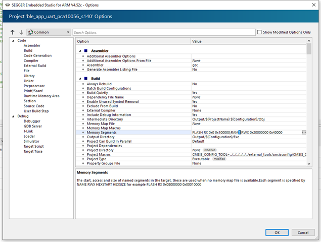Select Section category
This screenshot has width=321, height=242.
[x=30, y=101]
